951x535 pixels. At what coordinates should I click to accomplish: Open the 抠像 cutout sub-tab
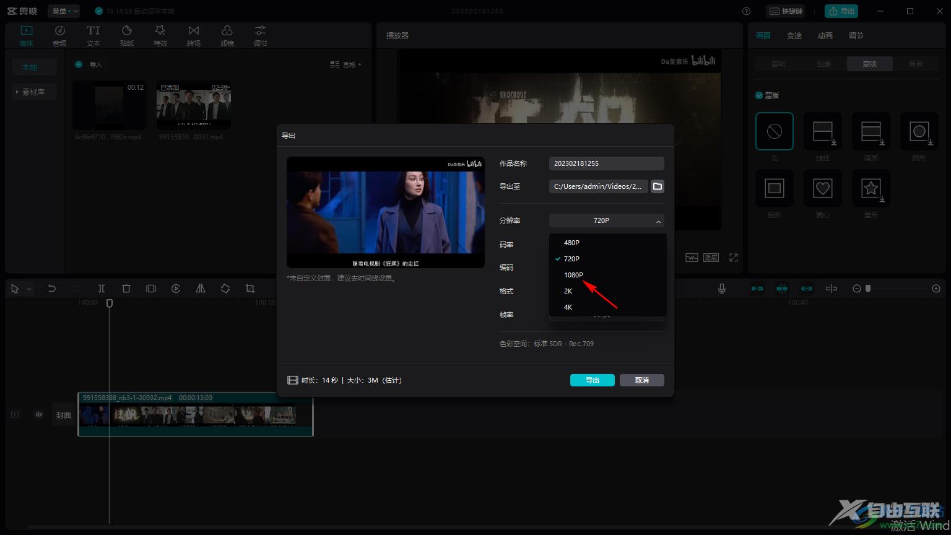(x=824, y=64)
